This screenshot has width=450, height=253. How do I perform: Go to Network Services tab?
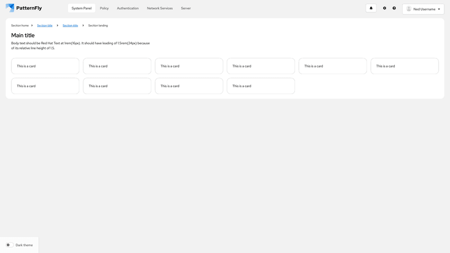160,8
